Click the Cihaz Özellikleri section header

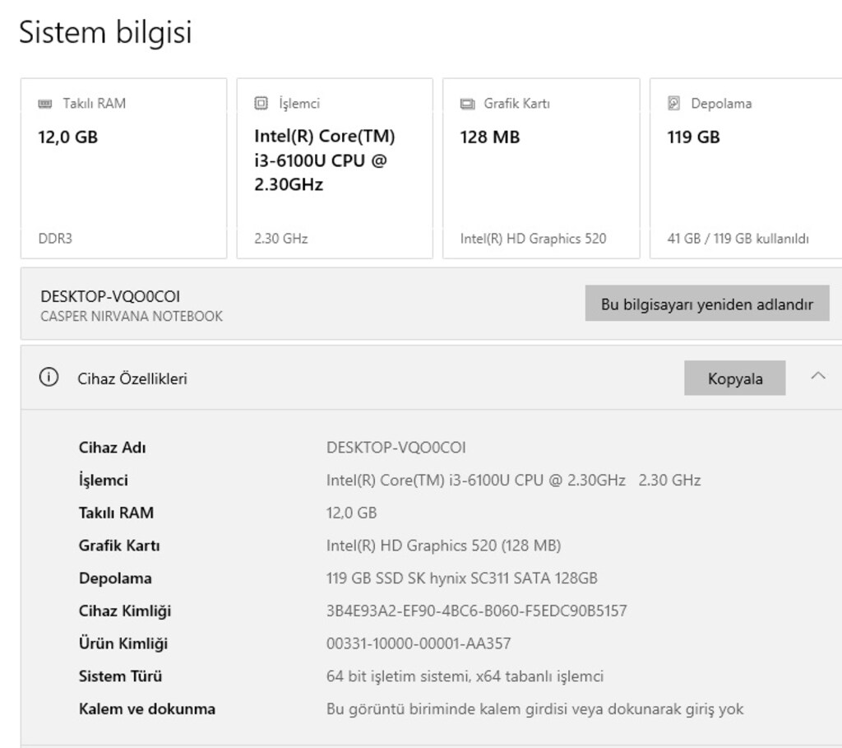[432, 378]
